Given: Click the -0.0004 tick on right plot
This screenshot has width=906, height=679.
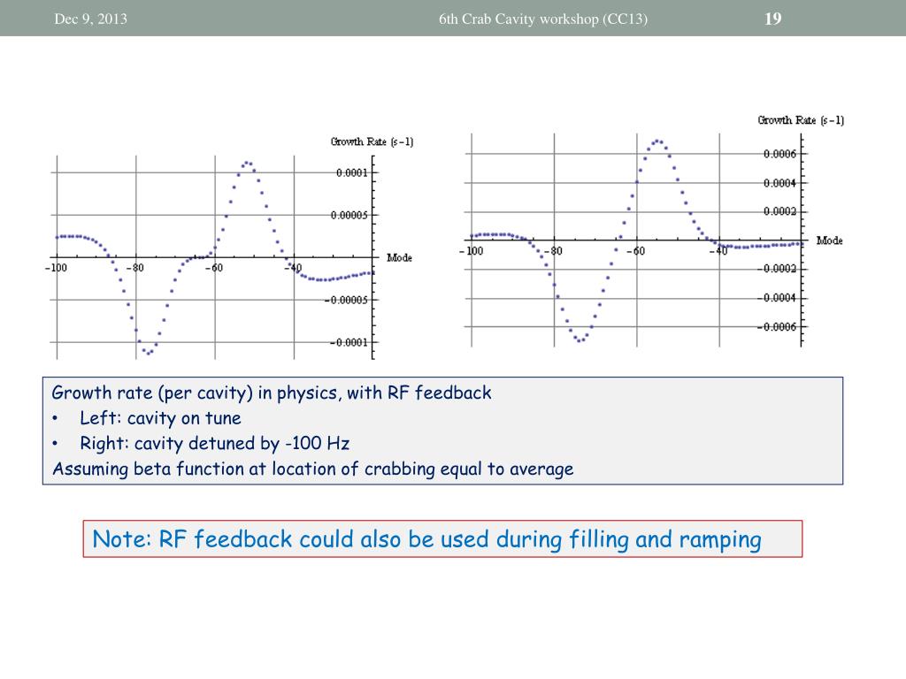Looking at the screenshot, I should [778, 298].
